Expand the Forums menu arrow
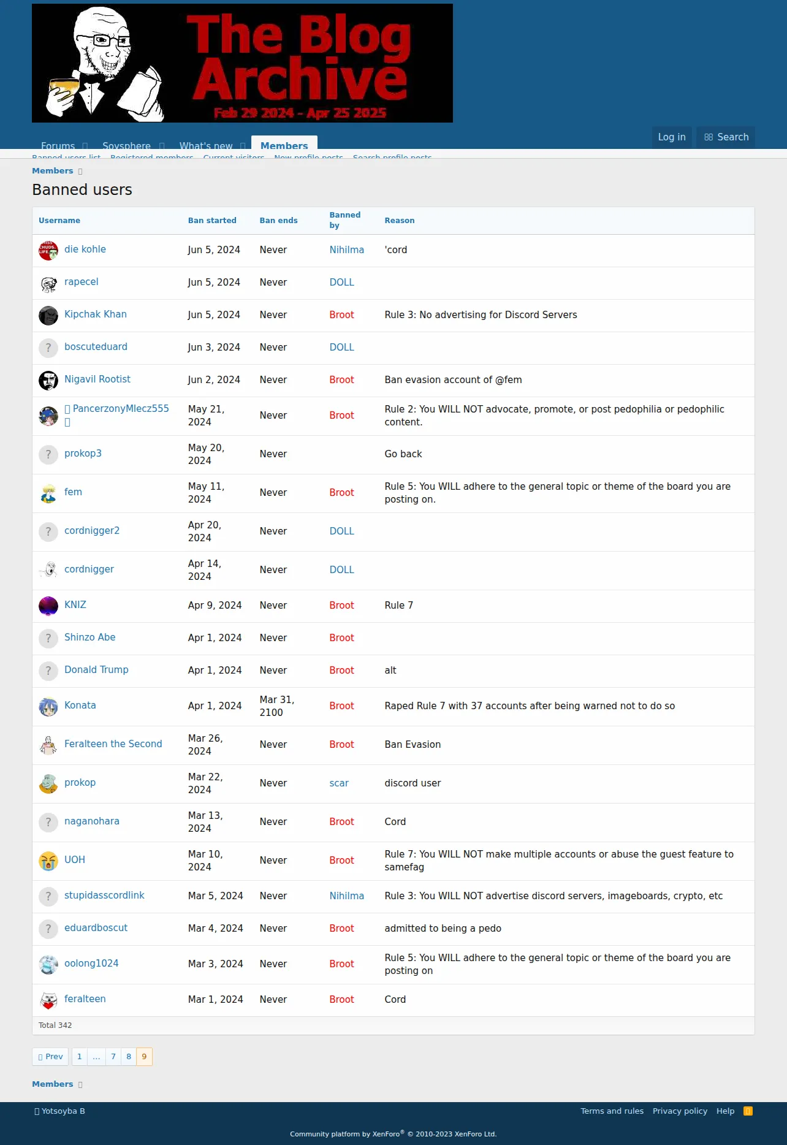787x1145 pixels. click(x=85, y=146)
